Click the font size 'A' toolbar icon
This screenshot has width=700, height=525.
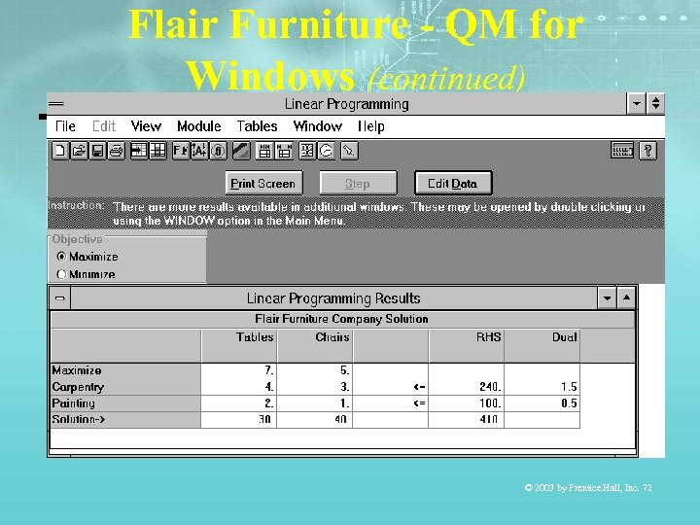tap(199, 151)
